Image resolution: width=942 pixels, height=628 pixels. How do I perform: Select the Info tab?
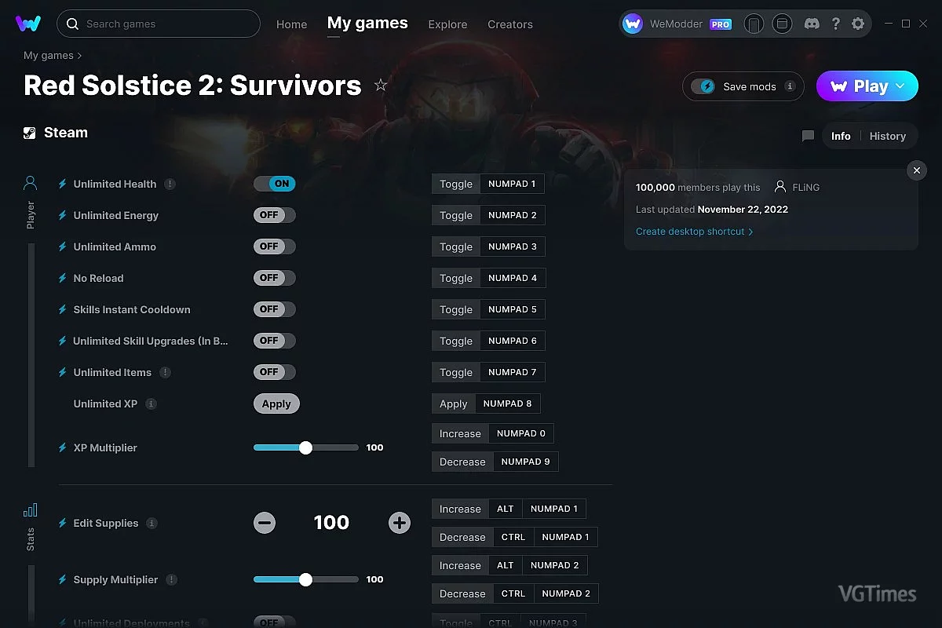(x=841, y=136)
